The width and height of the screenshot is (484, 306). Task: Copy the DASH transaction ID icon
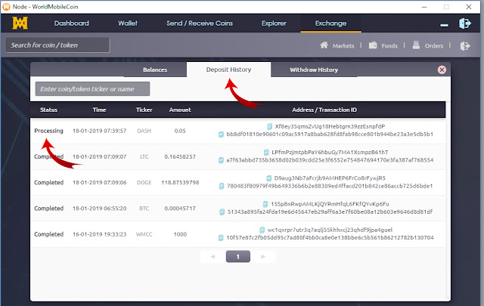tap(221, 134)
